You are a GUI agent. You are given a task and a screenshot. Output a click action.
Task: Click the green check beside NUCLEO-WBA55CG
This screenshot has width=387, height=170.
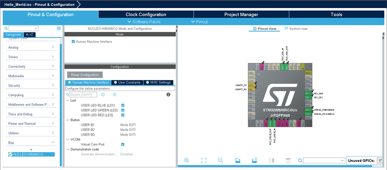point(10,155)
